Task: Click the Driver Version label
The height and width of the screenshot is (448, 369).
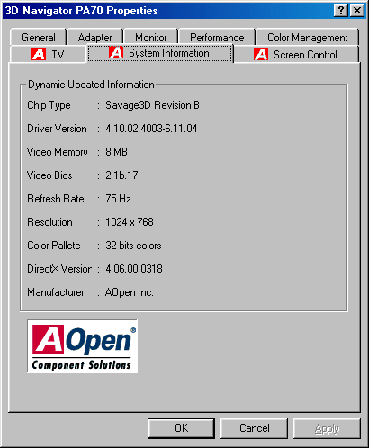Action: pyautogui.click(x=57, y=129)
